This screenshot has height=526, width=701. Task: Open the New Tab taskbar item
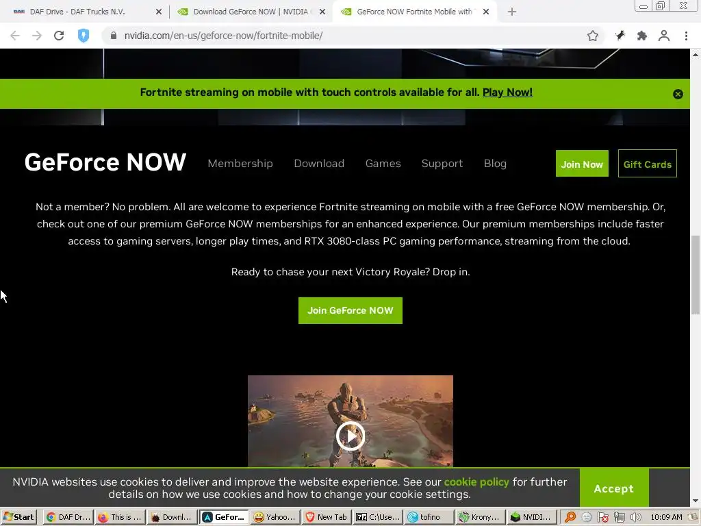327,517
